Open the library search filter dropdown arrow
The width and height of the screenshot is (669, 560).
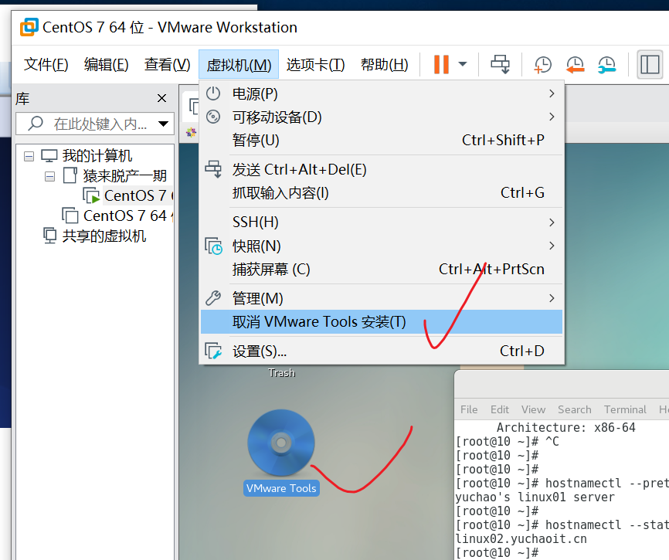pos(163,124)
